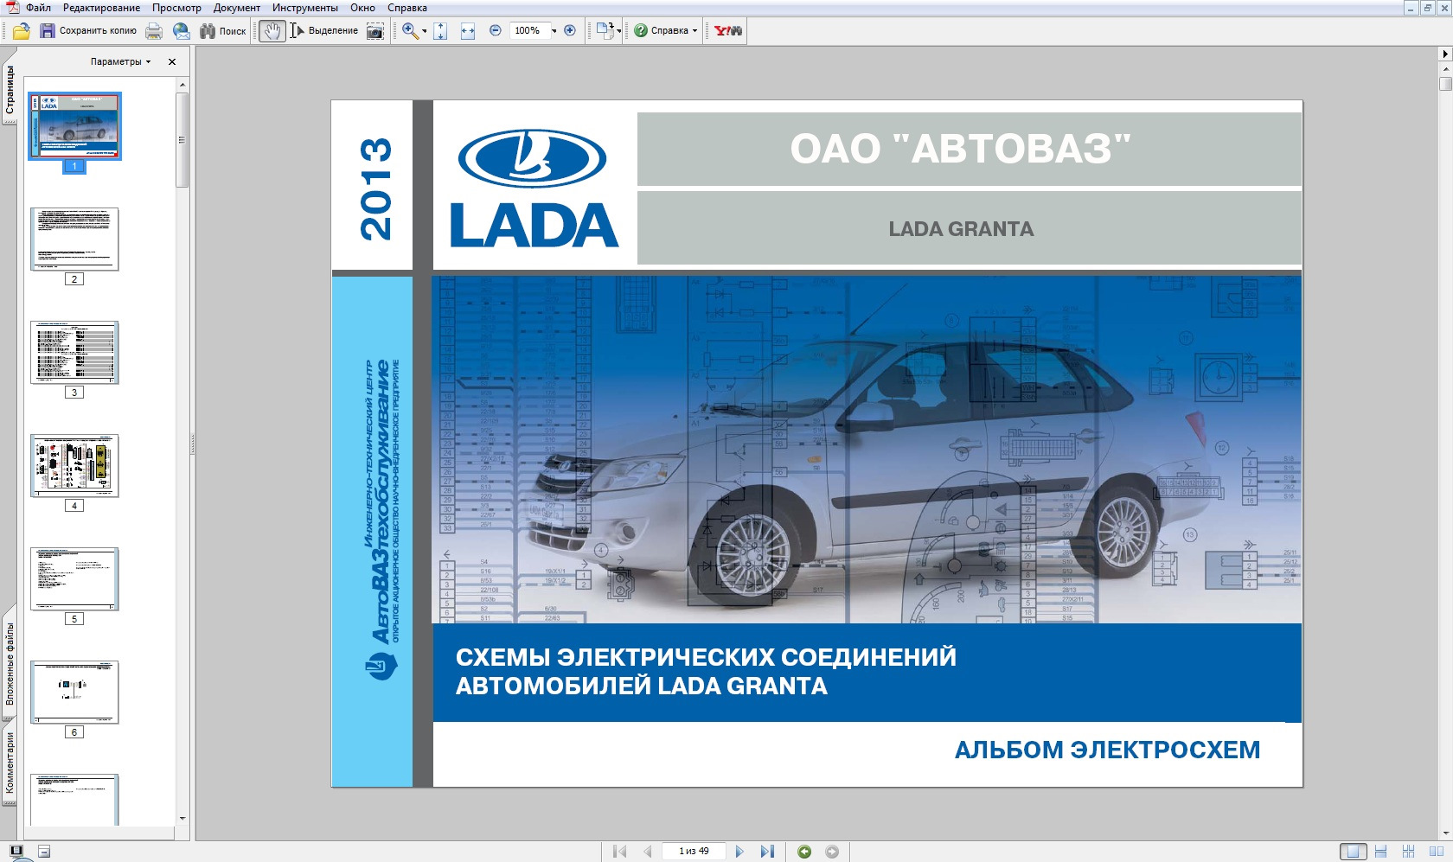1453x862 pixels.
Task: Enable continuous facing pages layout
Action: tap(1409, 852)
